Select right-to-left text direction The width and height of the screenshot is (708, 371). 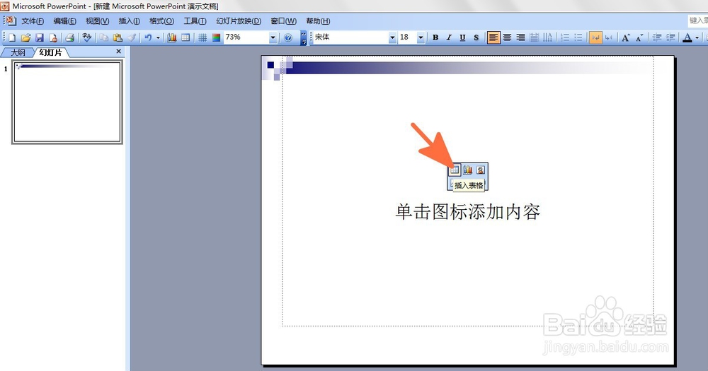(609, 37)
